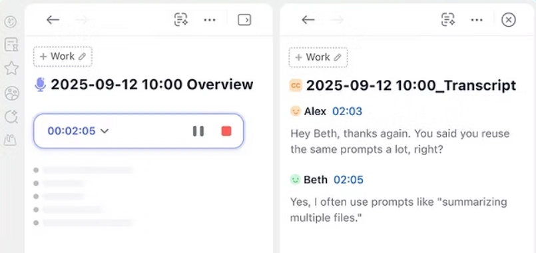Close the Transcript pane
This screenshot has height=253, width=536.
(x=508, y=20)
